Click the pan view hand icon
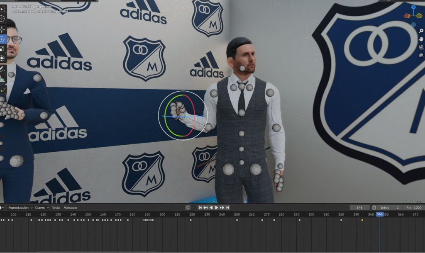Viewport: 425px width, 253px height. coord(421,39)
